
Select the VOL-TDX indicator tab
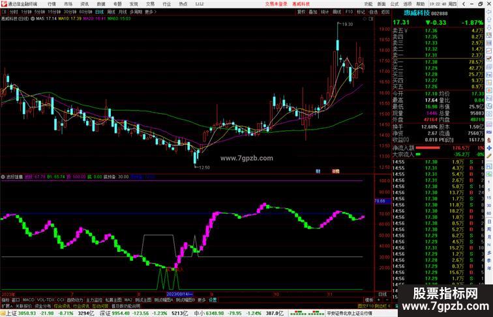(46, 299)
